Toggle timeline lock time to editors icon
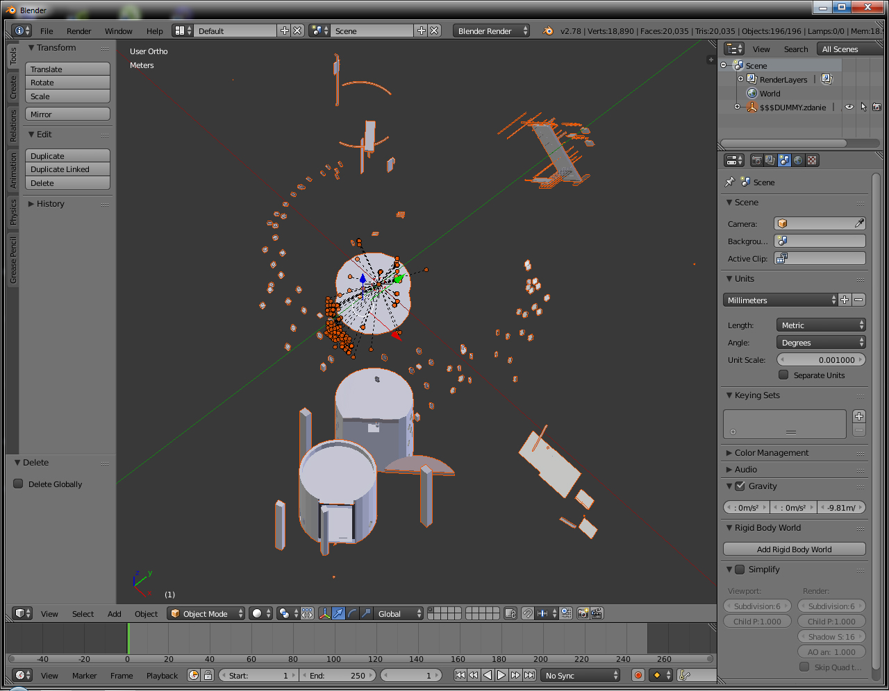This screenshot has height=691, width=889. (207, 675)
